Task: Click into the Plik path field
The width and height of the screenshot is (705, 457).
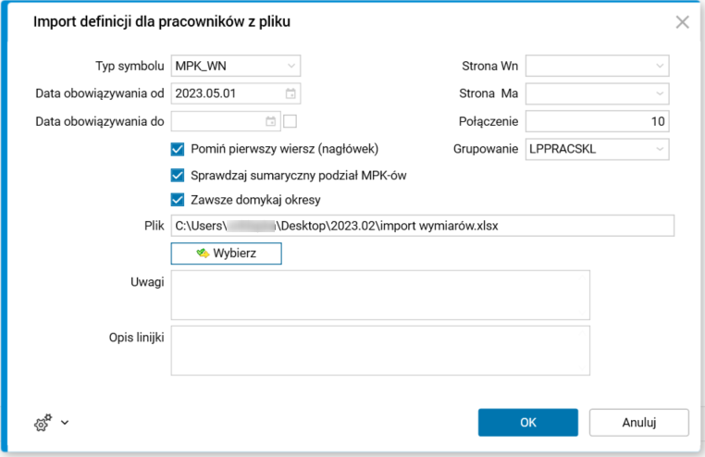Action: pyautogui.click(x=422, y=226)
